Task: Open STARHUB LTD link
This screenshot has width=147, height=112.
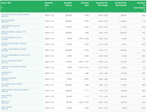Action: pyautogui.click(x=7, y=73)
